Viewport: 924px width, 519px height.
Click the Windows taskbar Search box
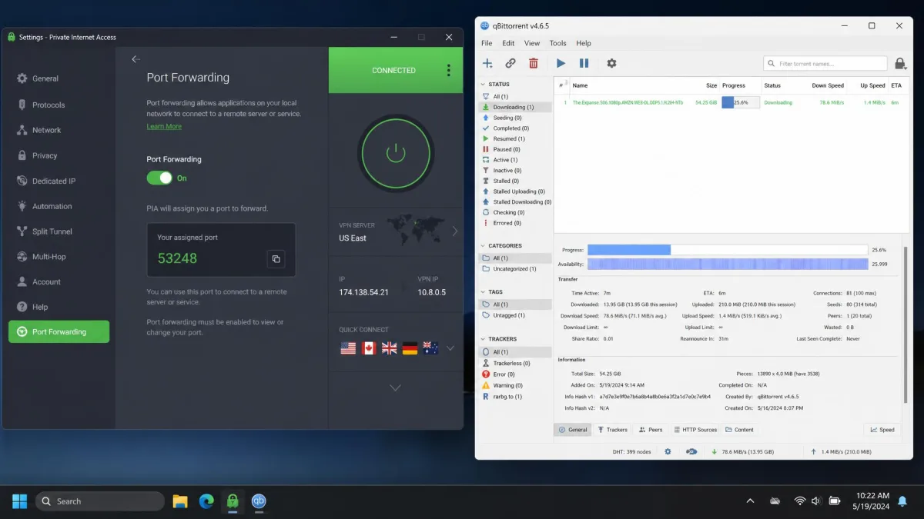click(x=100, y=501)
